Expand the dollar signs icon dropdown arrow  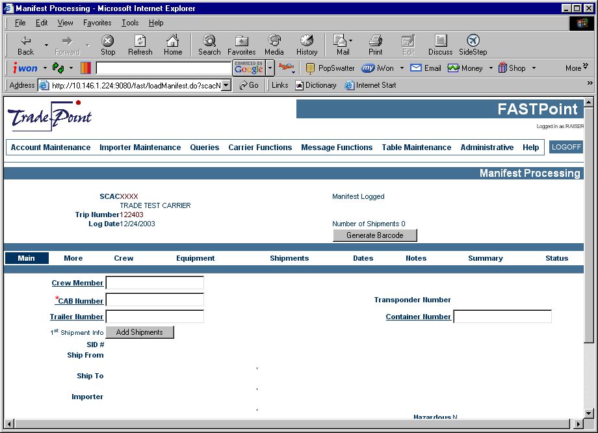tap(71, 68)
